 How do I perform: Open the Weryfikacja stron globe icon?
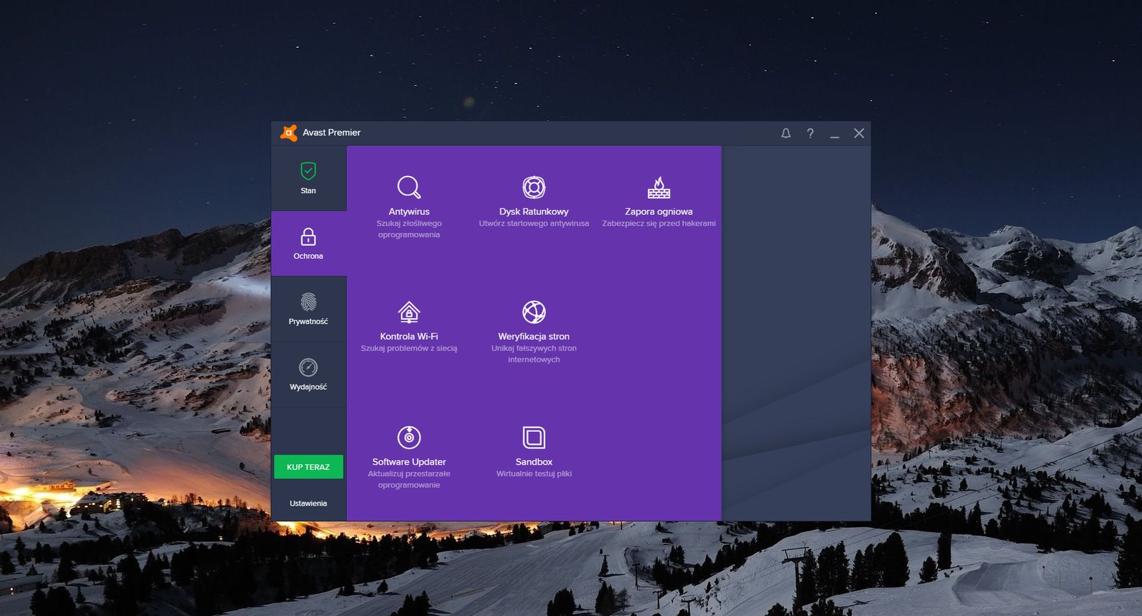click(534, 312)
